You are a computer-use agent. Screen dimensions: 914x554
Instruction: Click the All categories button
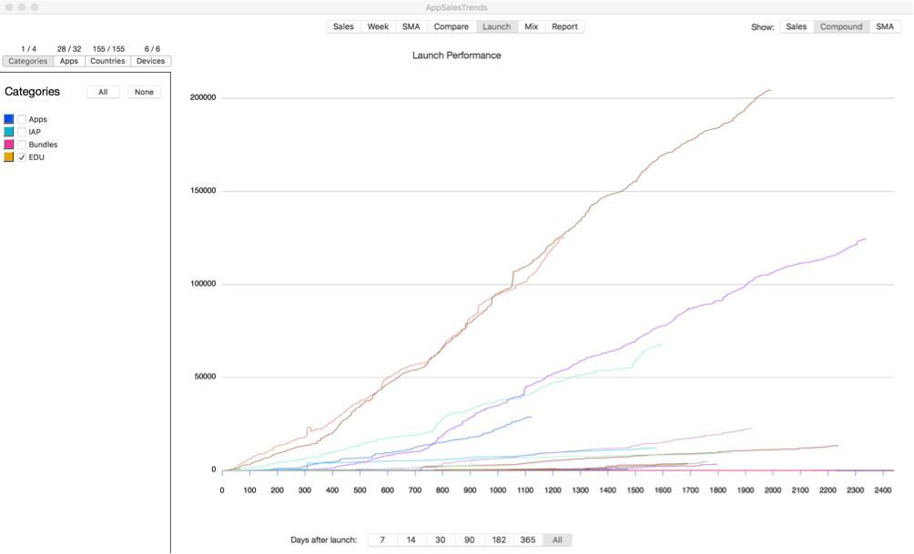[x=103, y=92]
